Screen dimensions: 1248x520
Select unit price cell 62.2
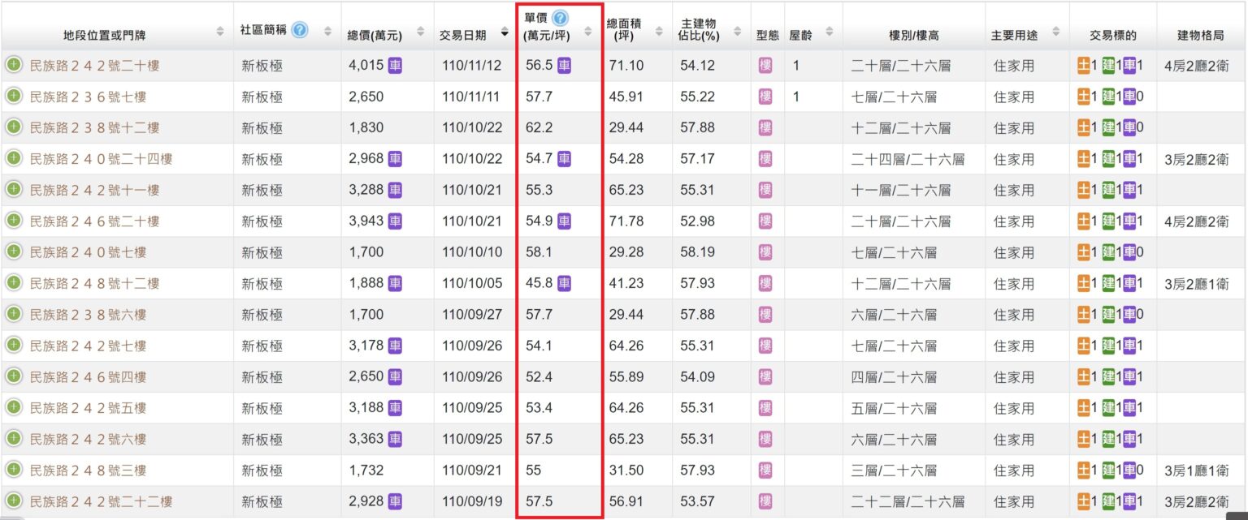click(539, 128)
